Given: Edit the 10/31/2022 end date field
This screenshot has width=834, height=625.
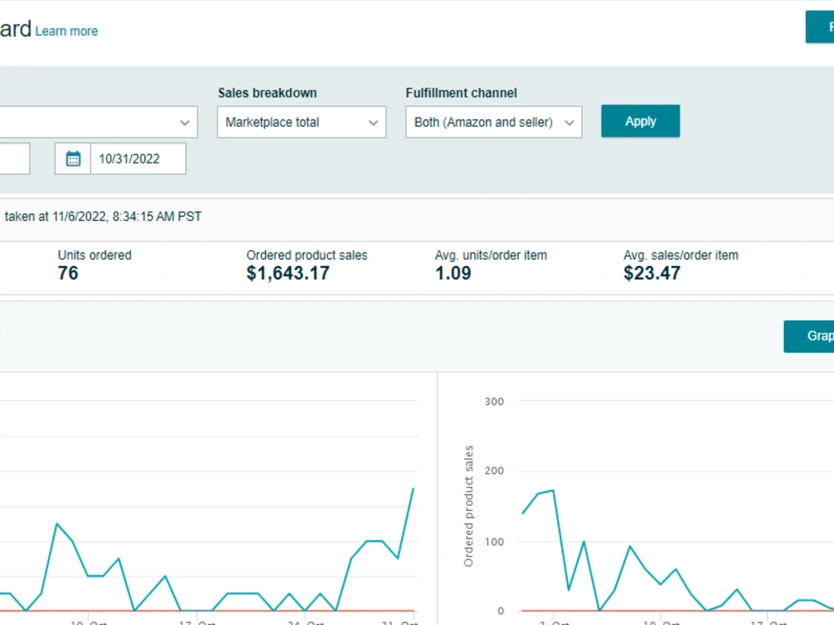Looking at the screenshot, I should point(138,158).
